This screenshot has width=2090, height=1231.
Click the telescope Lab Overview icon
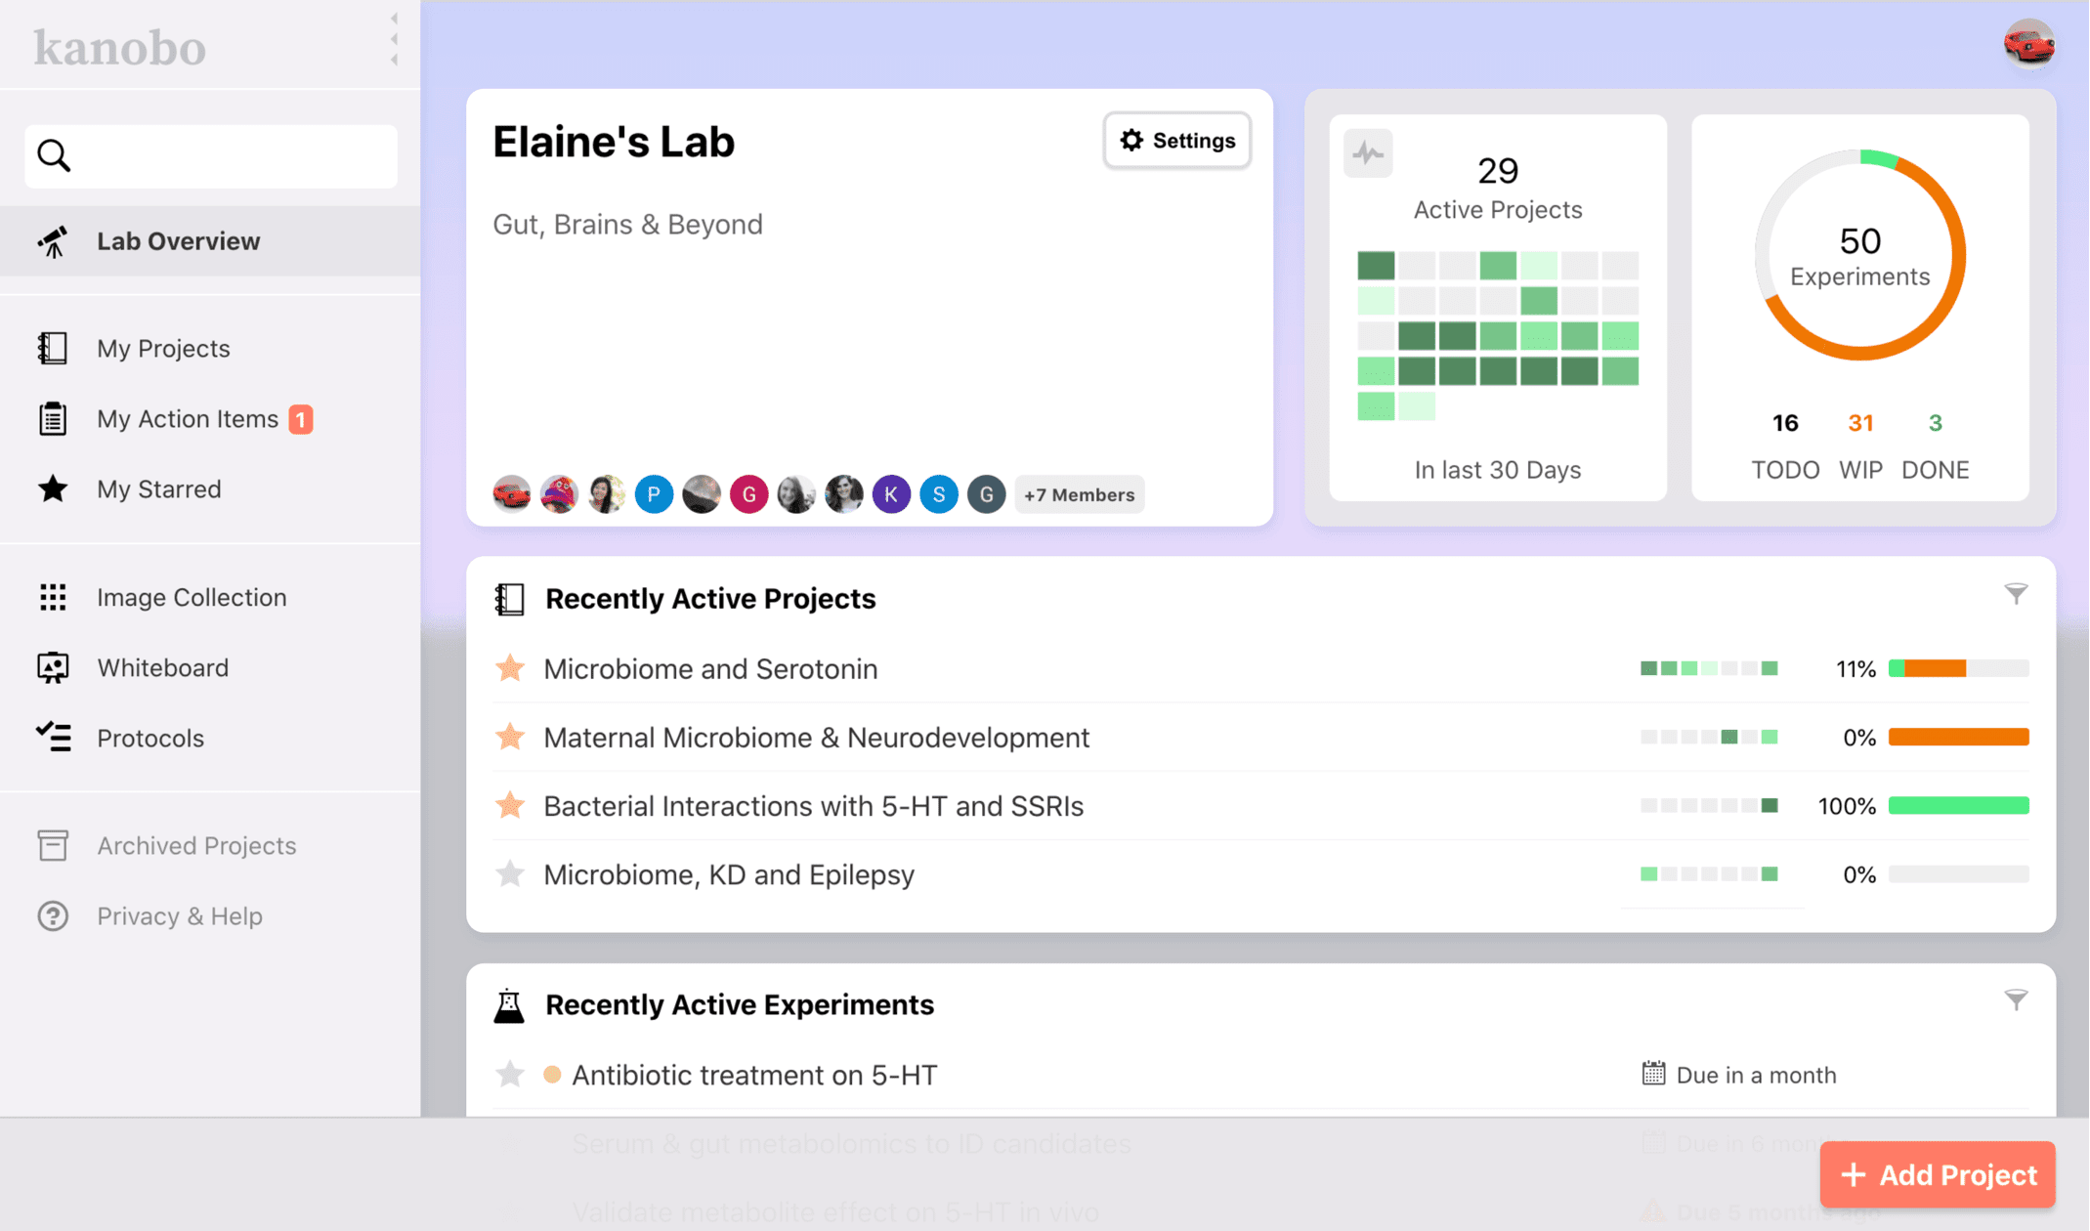click(x=53, y=241)
